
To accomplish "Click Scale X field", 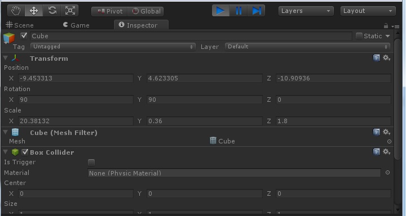I will pyautogui.click(x=76, y=121).
